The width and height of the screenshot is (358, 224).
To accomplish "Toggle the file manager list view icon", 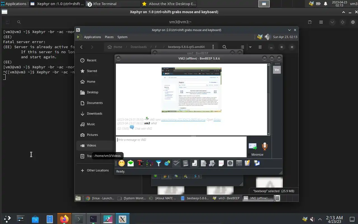I will tap(242, 47).
